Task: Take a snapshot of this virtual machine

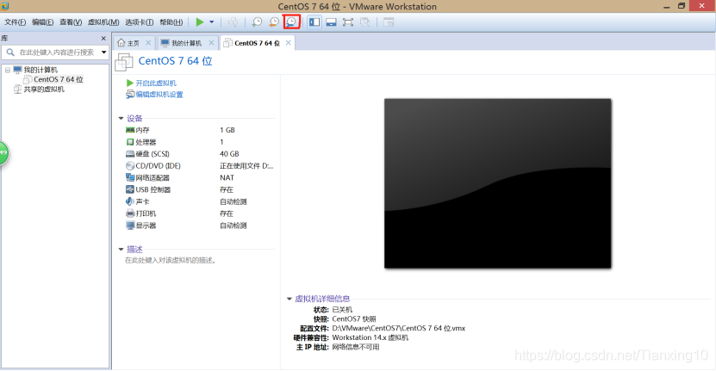Action: pos(257,22)
